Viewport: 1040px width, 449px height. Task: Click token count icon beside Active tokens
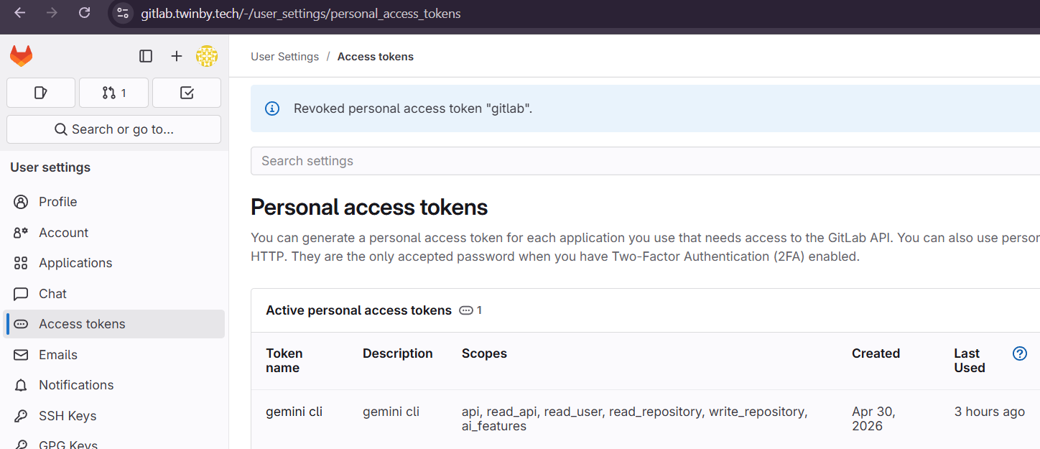(466, 310)
